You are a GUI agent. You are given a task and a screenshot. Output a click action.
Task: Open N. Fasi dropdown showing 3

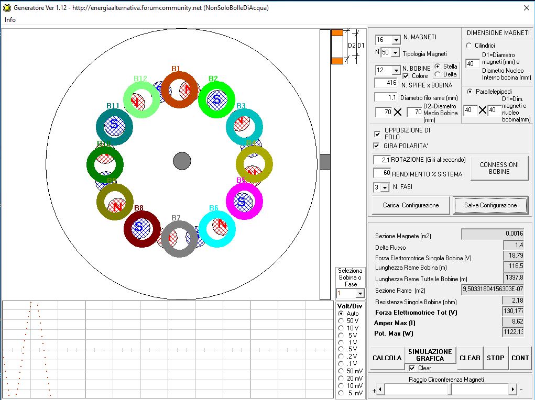click(x=385, y=187)
